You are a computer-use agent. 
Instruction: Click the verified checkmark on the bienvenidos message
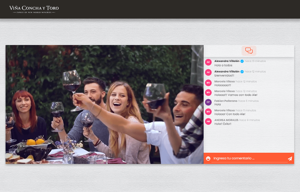point(242,72)
